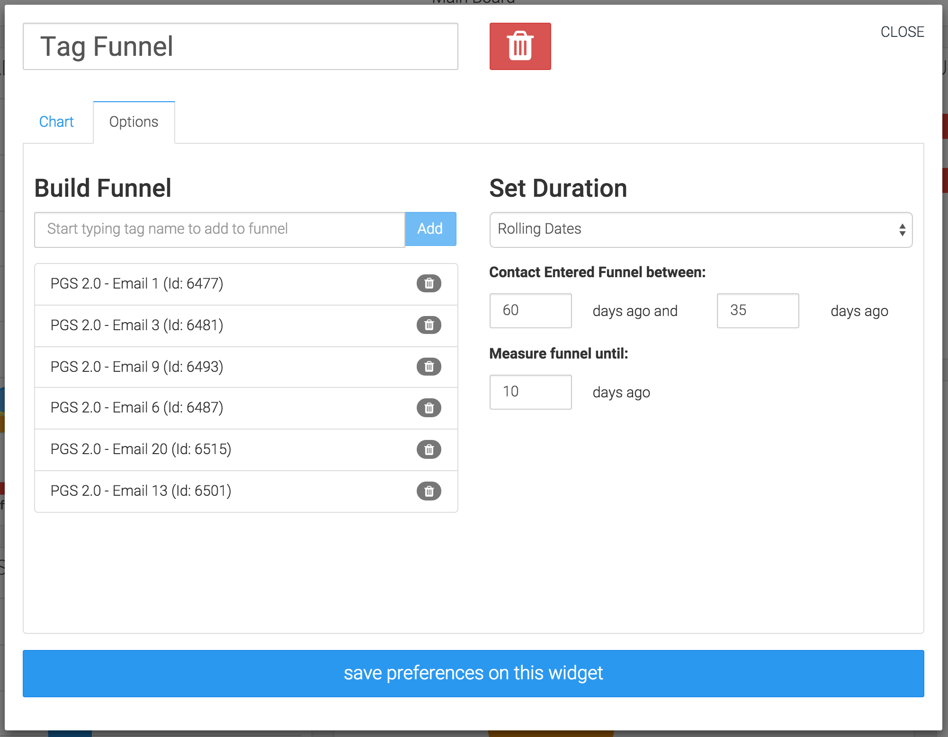Image resolution: width=948 pixels, height=737 pixels.
Task: Select the Options tab
Action: (x=134, y=122)
